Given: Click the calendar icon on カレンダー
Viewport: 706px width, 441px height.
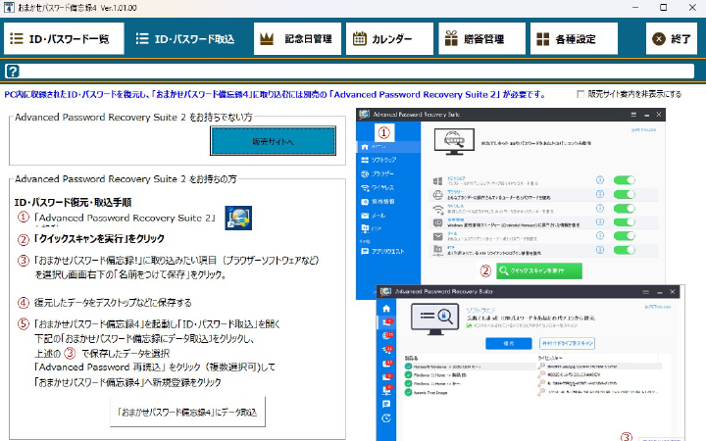Looking at the screenshot, I should point(359,38).
